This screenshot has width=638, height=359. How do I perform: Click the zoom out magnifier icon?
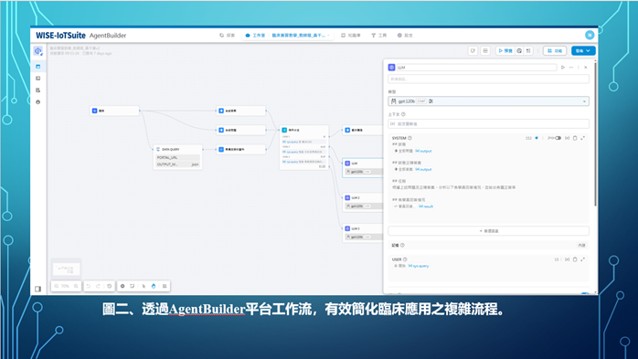click(x=57, y=286)
